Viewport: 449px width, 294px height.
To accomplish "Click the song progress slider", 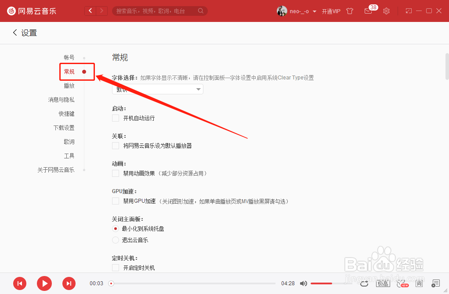I will click(192, 283).
